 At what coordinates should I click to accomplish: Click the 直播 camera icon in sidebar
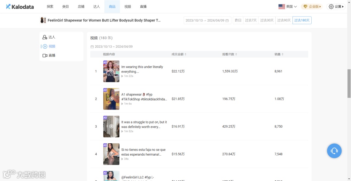click(x=45, y=56)
